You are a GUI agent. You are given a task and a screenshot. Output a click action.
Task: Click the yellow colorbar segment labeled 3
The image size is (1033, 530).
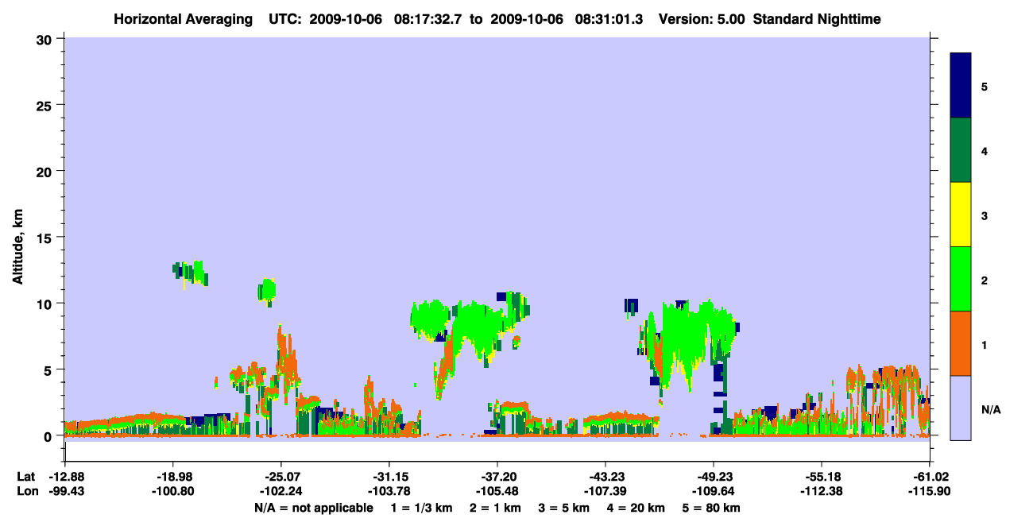(x=961, y=215)
